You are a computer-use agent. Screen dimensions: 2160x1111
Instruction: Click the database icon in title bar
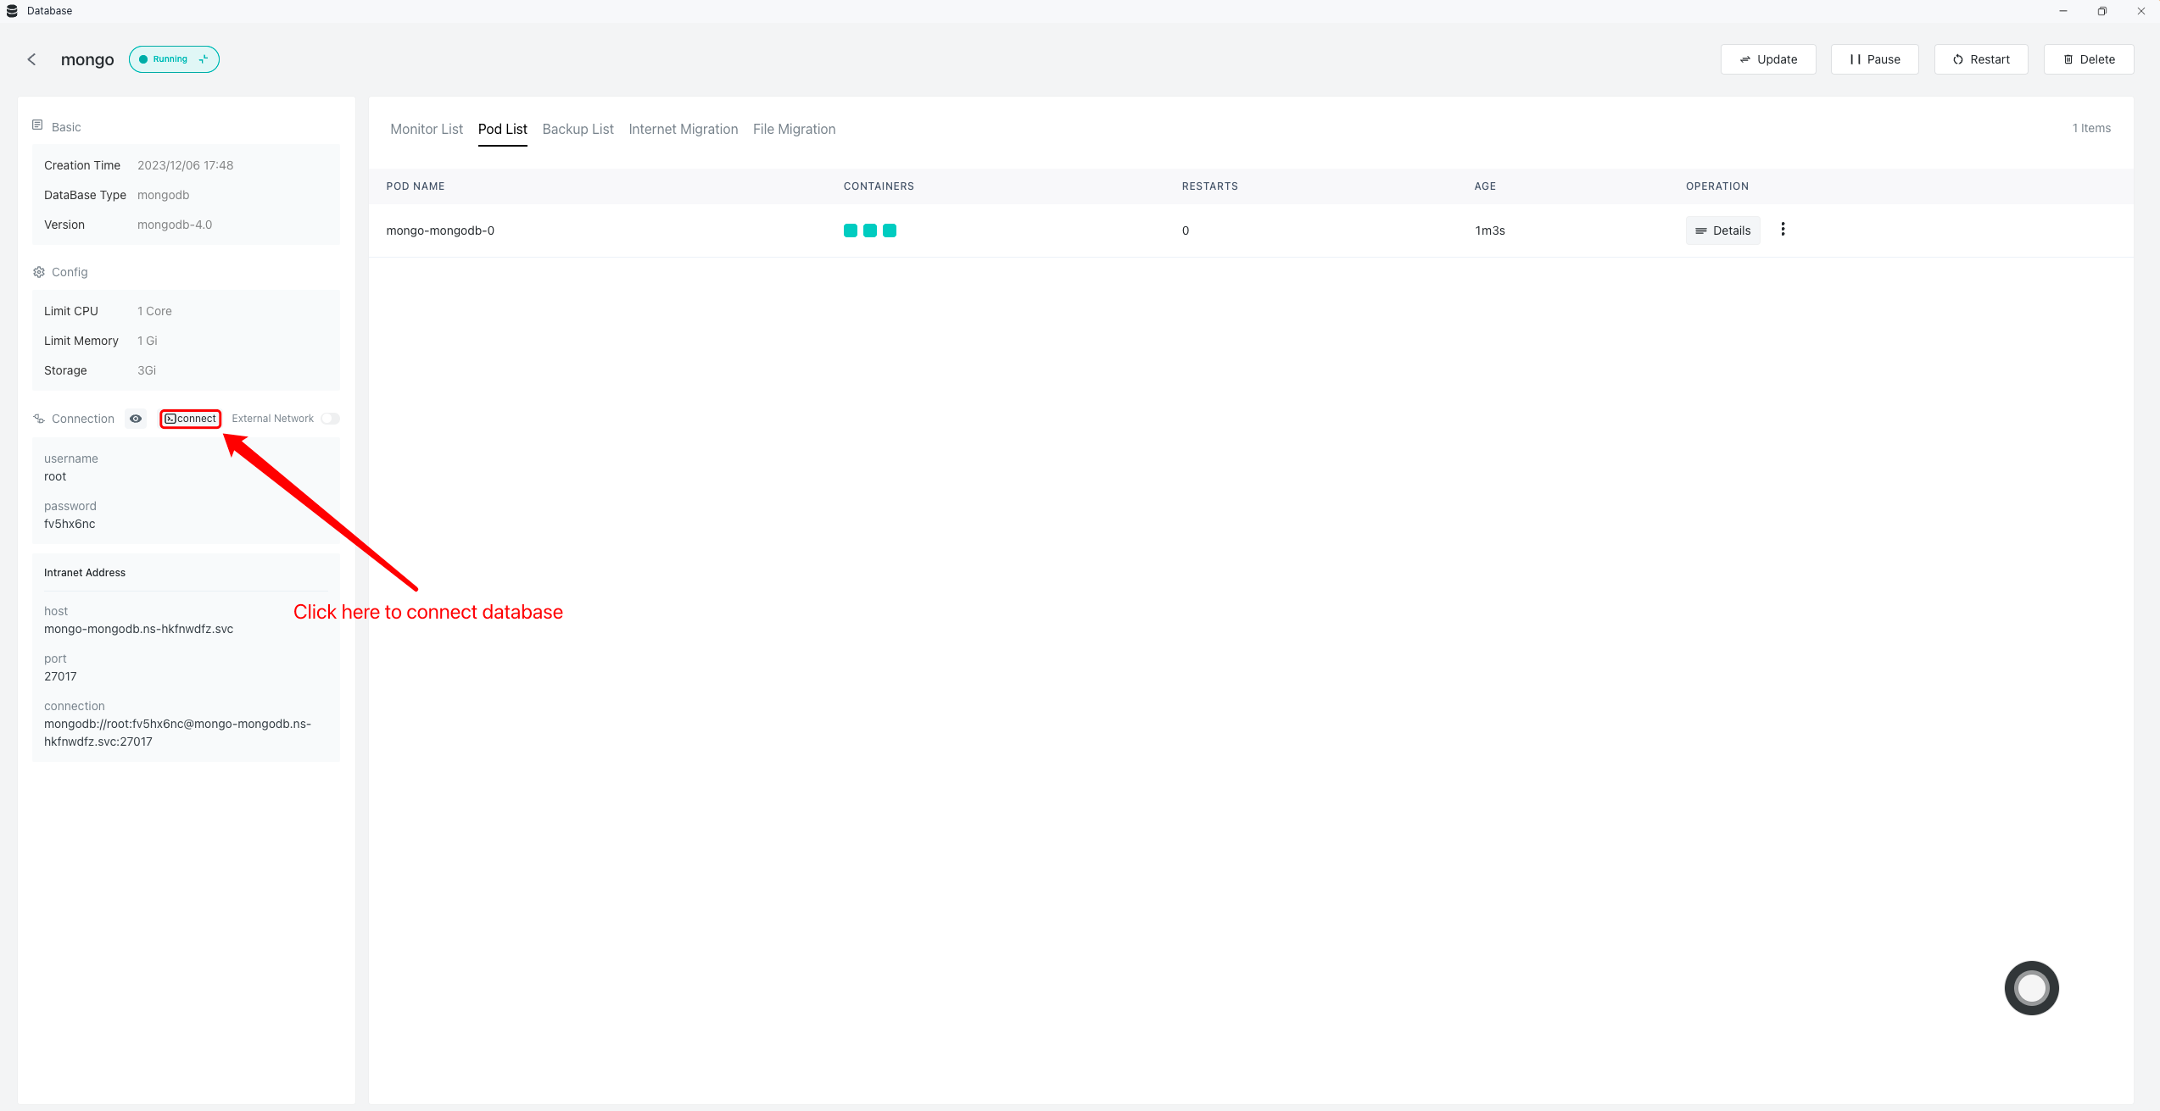[12, 11]
